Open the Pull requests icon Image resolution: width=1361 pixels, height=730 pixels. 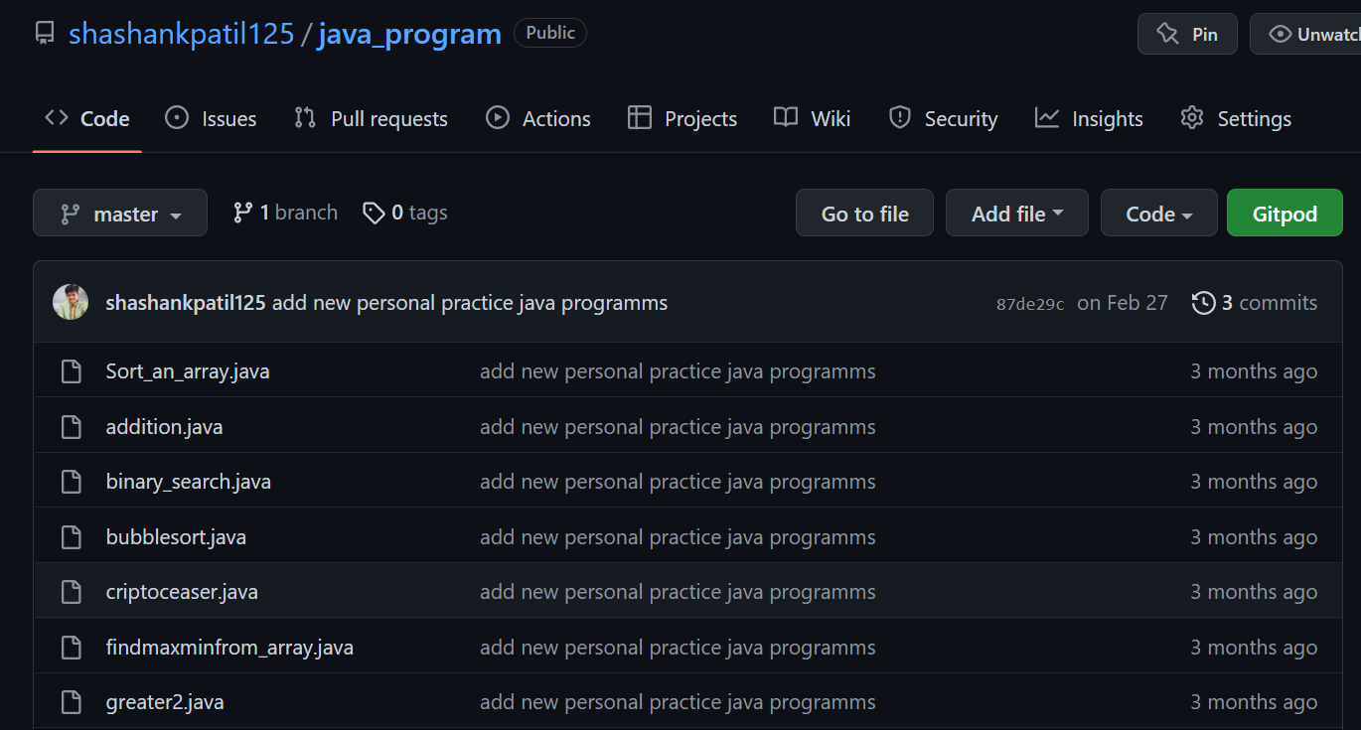[302, 117]
